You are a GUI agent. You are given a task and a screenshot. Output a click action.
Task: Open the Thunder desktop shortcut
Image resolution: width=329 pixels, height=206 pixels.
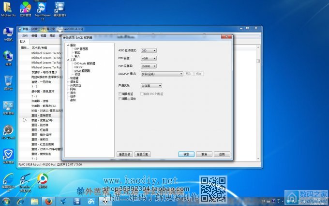pos(25,180)
